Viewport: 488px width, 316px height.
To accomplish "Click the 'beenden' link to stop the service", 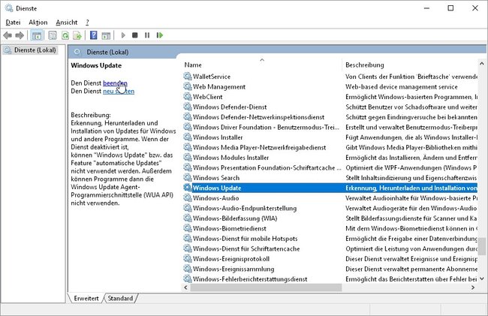I will click(x=115, y=83).
